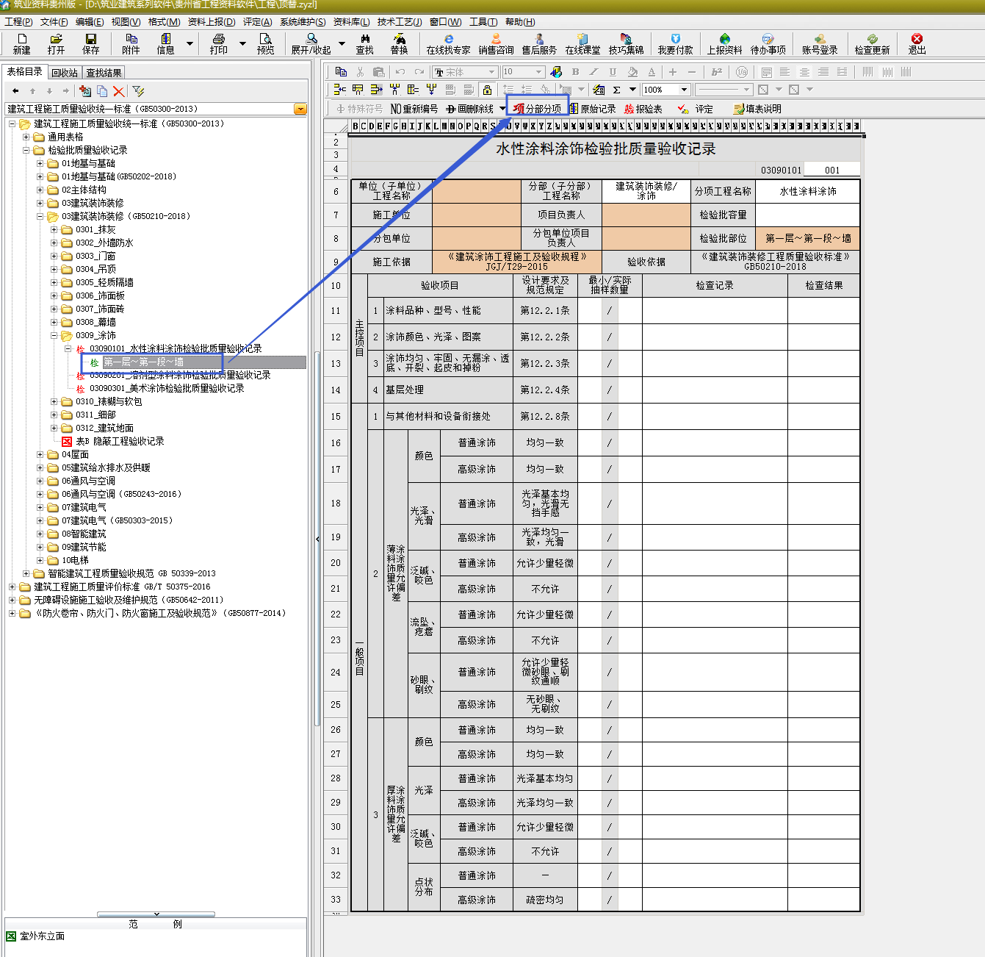The width and height of the screenshot is (985, 957).
Task: Select tree item 第一层~第一段~墙
Action: coord(144,362)
